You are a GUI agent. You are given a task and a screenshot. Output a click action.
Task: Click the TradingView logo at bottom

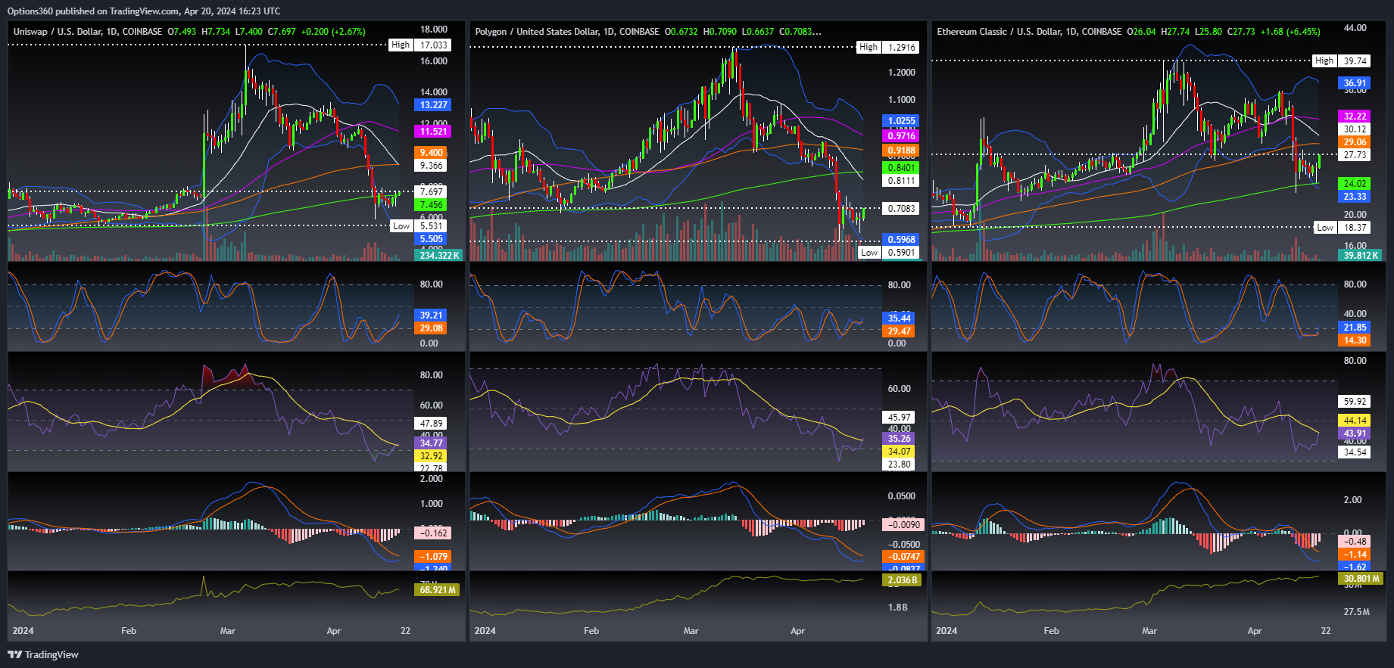tap(43, 654)
